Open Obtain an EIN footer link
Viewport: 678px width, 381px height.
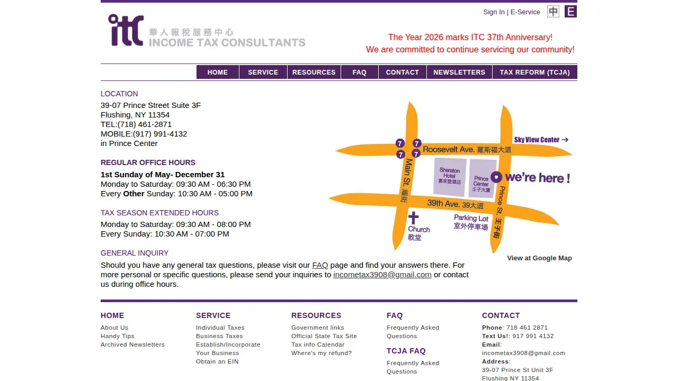pyautogui.click(x=217, y=361)
